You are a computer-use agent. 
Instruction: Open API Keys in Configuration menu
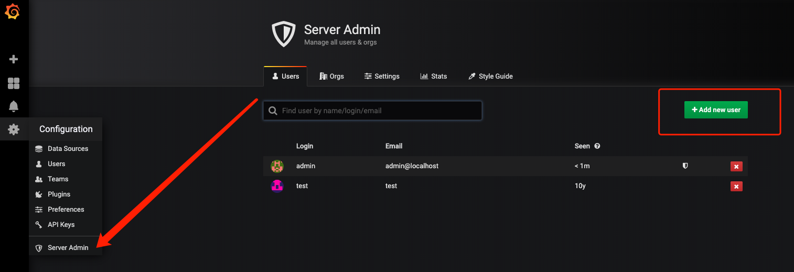(66, 225)
